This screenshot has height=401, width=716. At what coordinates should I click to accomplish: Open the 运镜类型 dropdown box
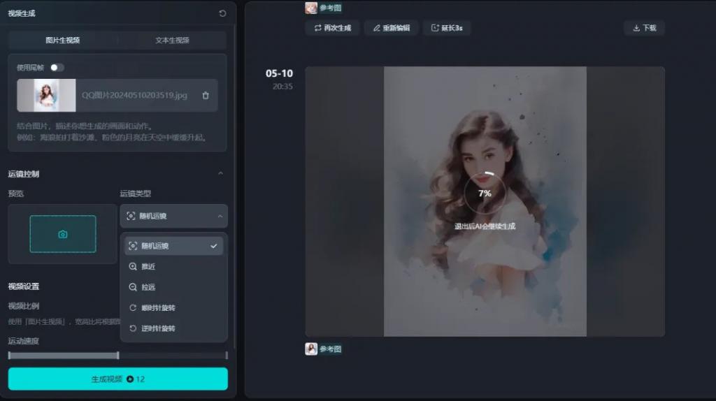coord(173,216)
